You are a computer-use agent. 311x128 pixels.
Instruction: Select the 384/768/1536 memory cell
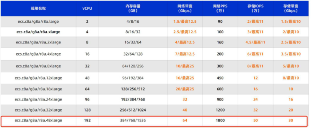point(133,120)
